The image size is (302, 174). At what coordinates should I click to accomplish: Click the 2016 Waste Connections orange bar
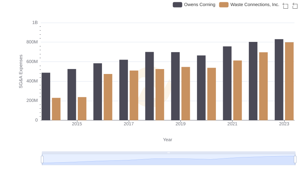tap(108, 97)
